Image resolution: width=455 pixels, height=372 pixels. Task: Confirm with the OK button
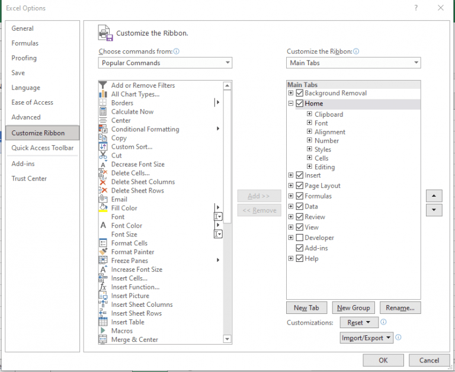point(383,360)
